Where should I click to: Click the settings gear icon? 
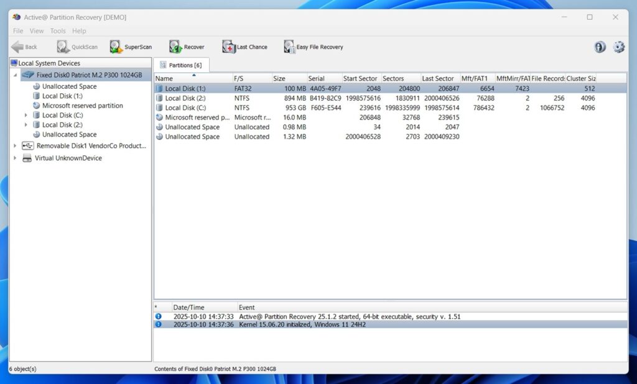click(x=618, y=47)
